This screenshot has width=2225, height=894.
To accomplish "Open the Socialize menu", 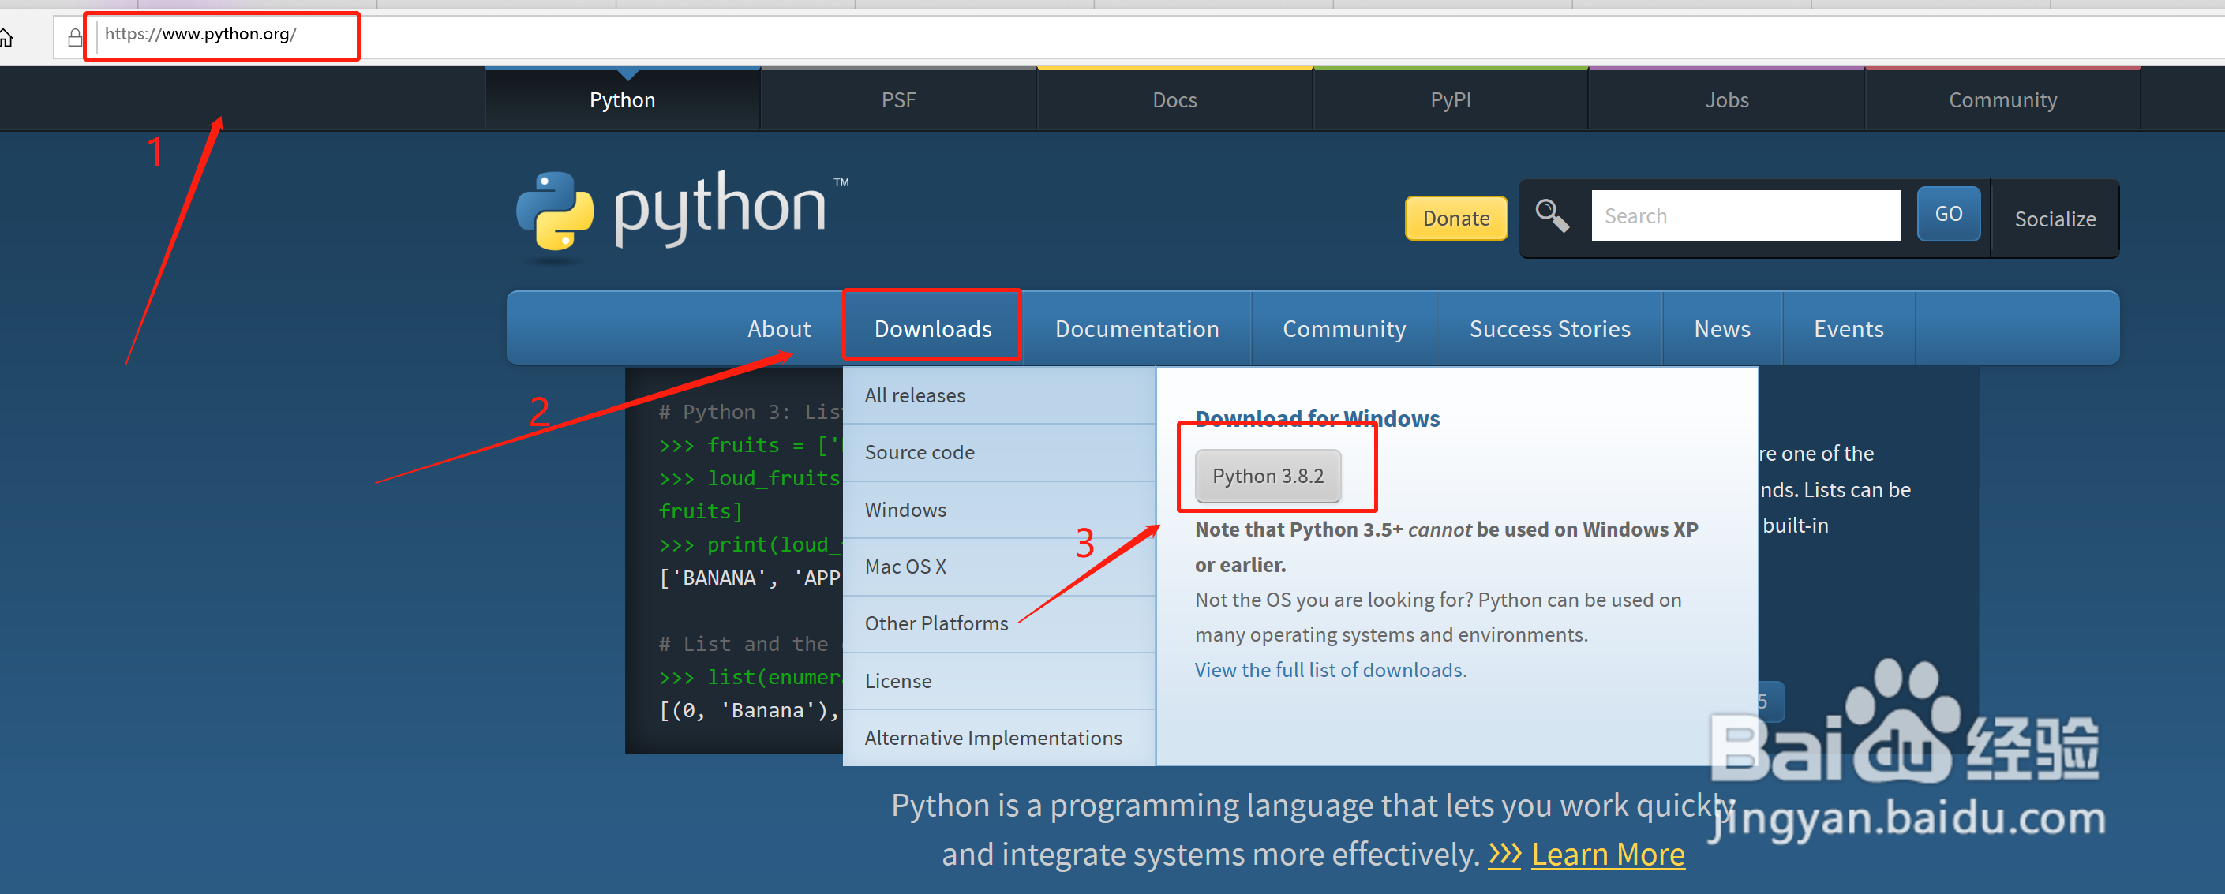I will click(x=2055, y=219).
